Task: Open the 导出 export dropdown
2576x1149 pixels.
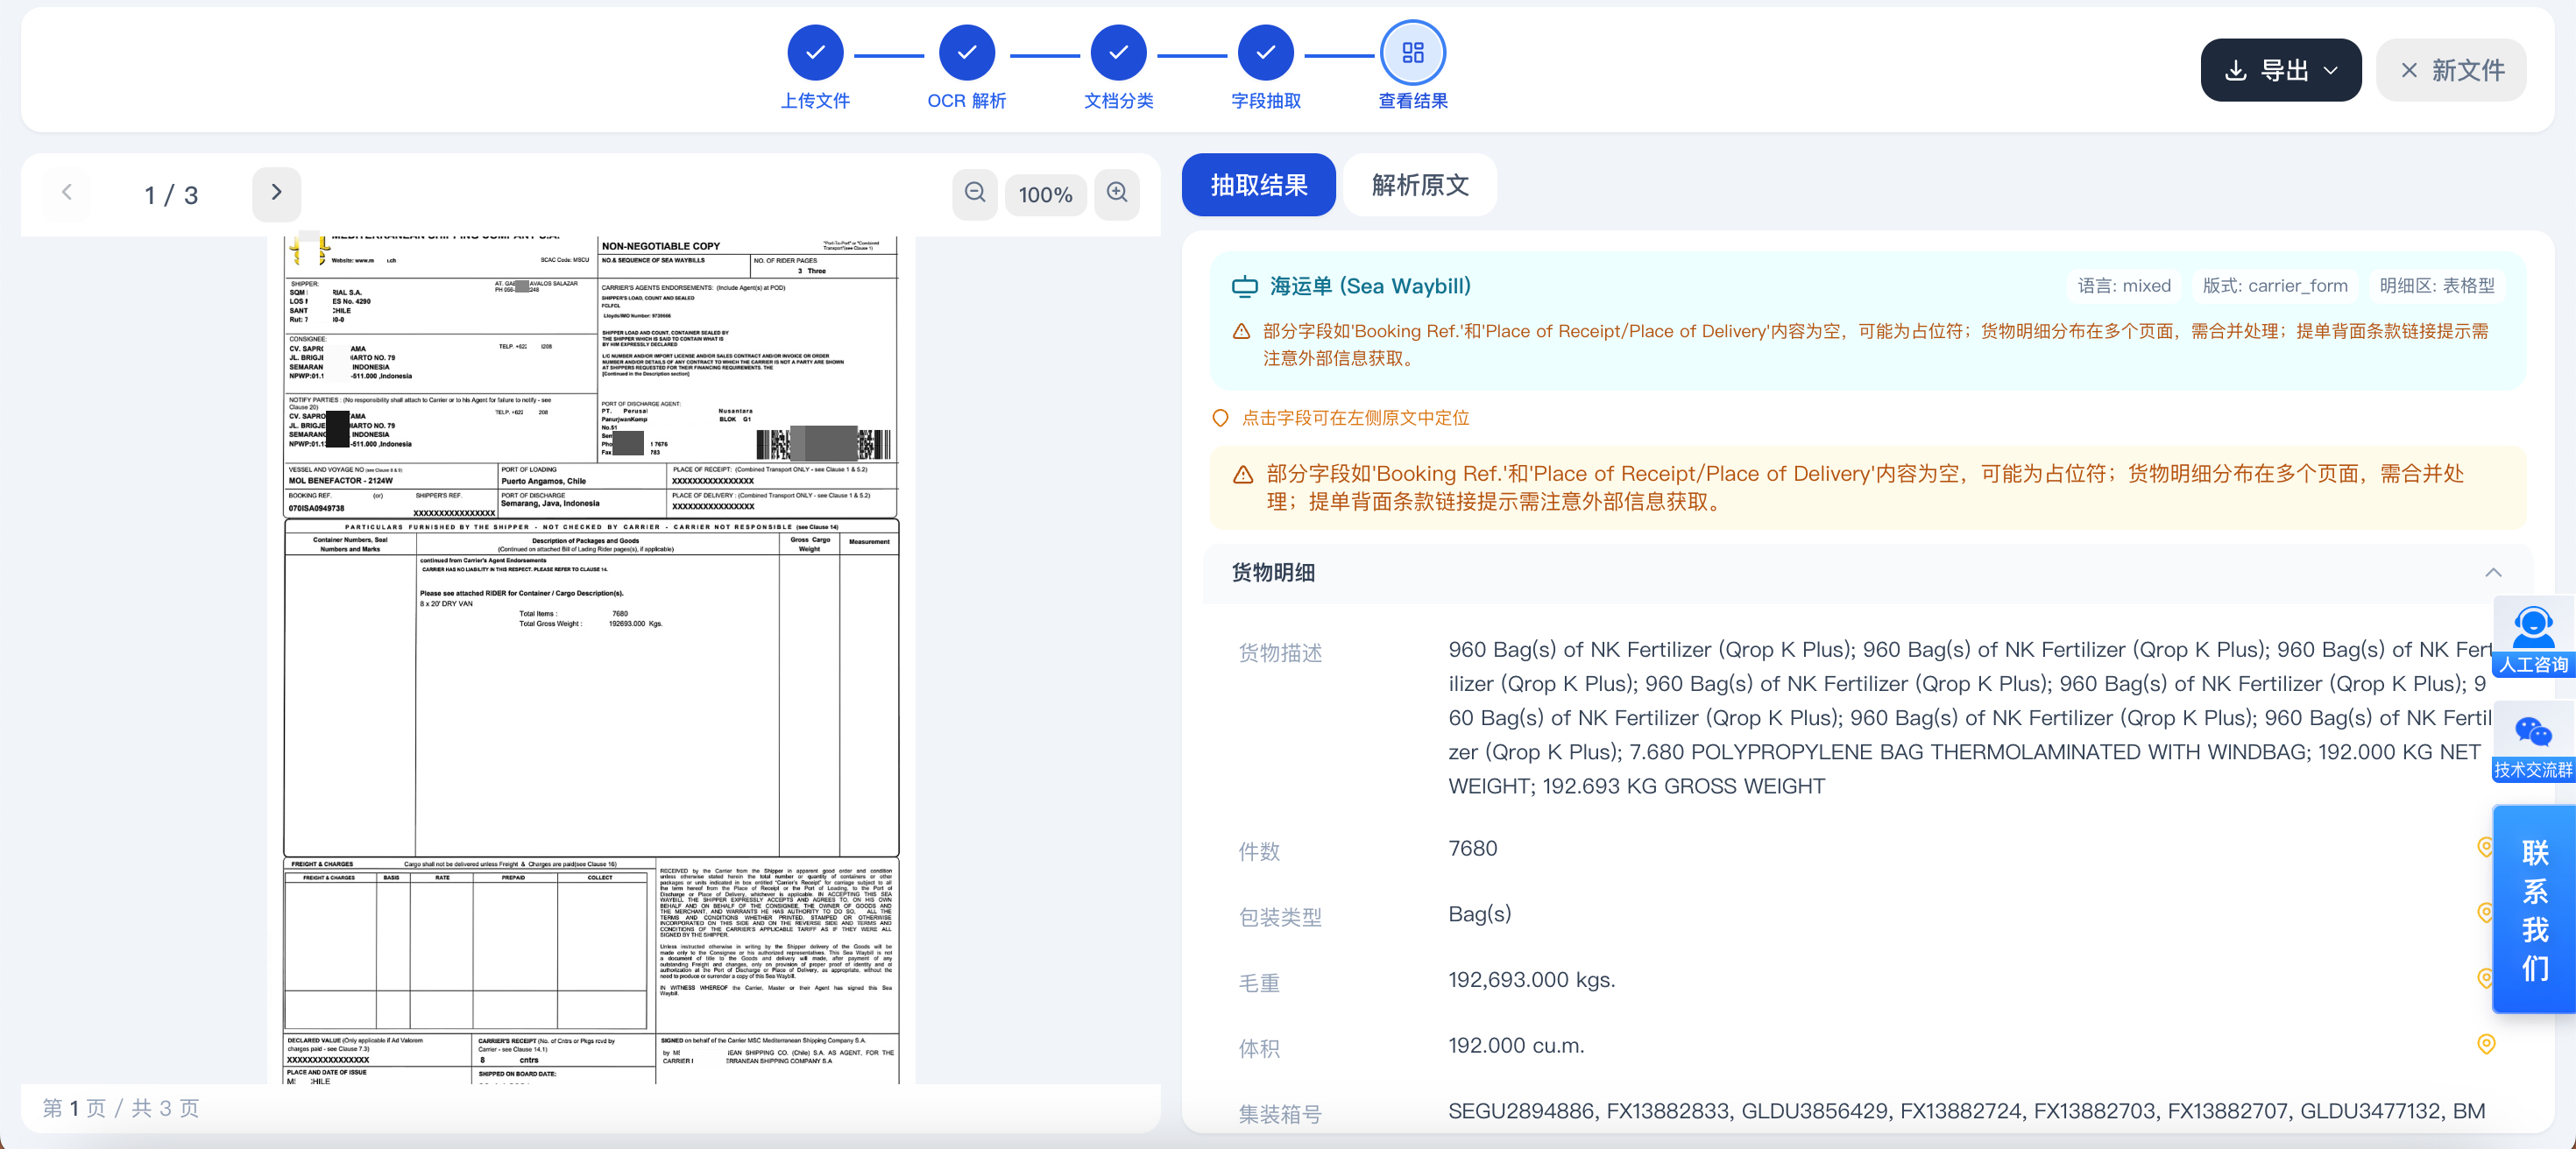Action: coord(2280,70)
